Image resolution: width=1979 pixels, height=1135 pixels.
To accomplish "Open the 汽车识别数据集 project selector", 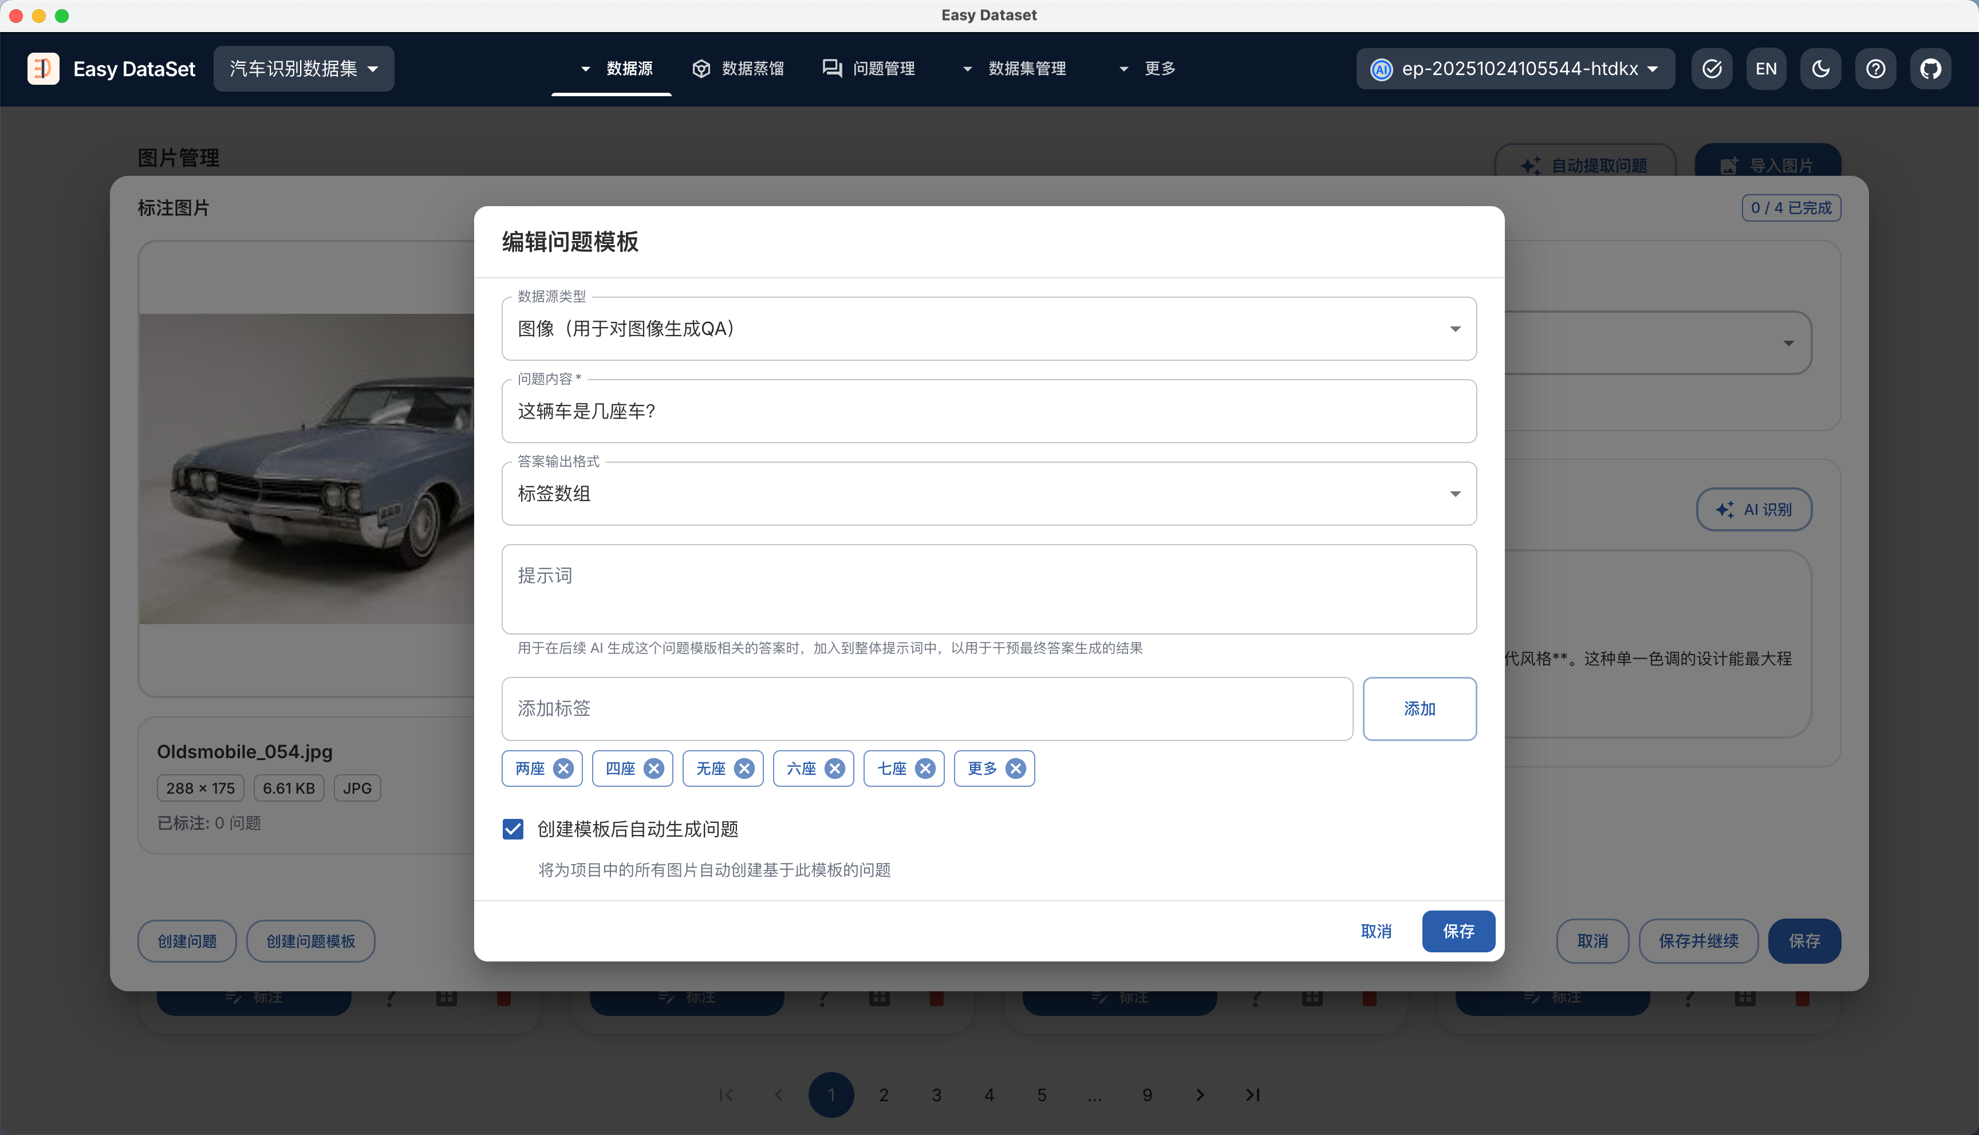I will 303,69.
